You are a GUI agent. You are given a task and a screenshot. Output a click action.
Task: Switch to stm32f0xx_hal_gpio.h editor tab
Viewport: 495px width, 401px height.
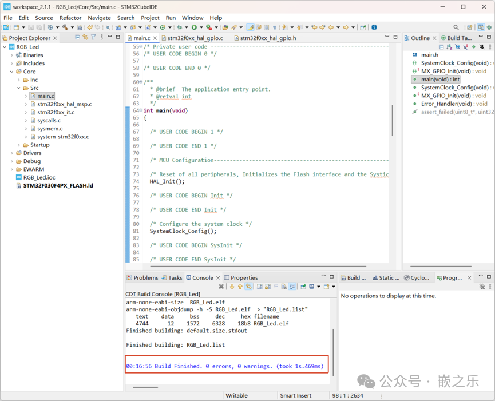tap(265, 38)
